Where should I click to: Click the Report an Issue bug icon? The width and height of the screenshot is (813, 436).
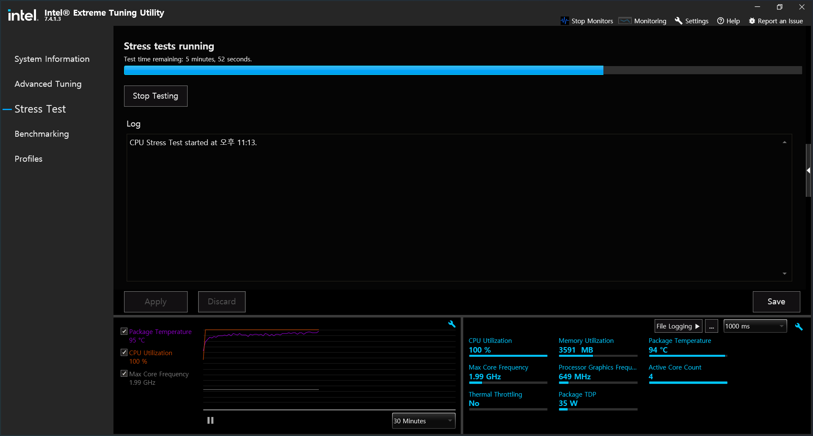click(752, 21)
